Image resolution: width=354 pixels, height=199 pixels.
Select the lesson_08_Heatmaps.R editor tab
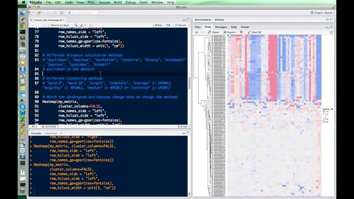48,20
